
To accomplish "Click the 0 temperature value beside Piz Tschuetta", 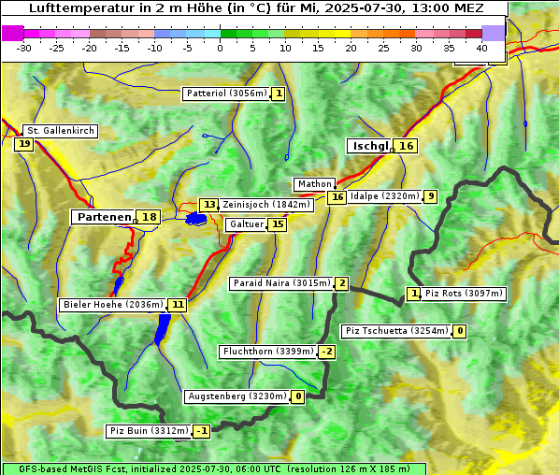I will [x=460, y=331].
